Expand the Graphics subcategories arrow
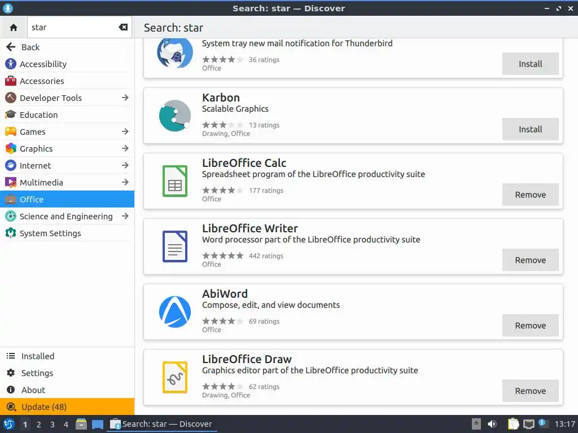Viewport: 578px width, 433px height. (125, 148)
